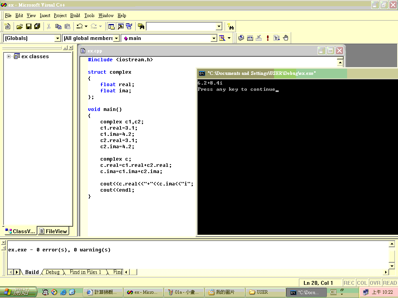The image size is (398, 298).
Task: Run program with the red exclamation icon
Action: pyautogui.click(x=268, y=38)
